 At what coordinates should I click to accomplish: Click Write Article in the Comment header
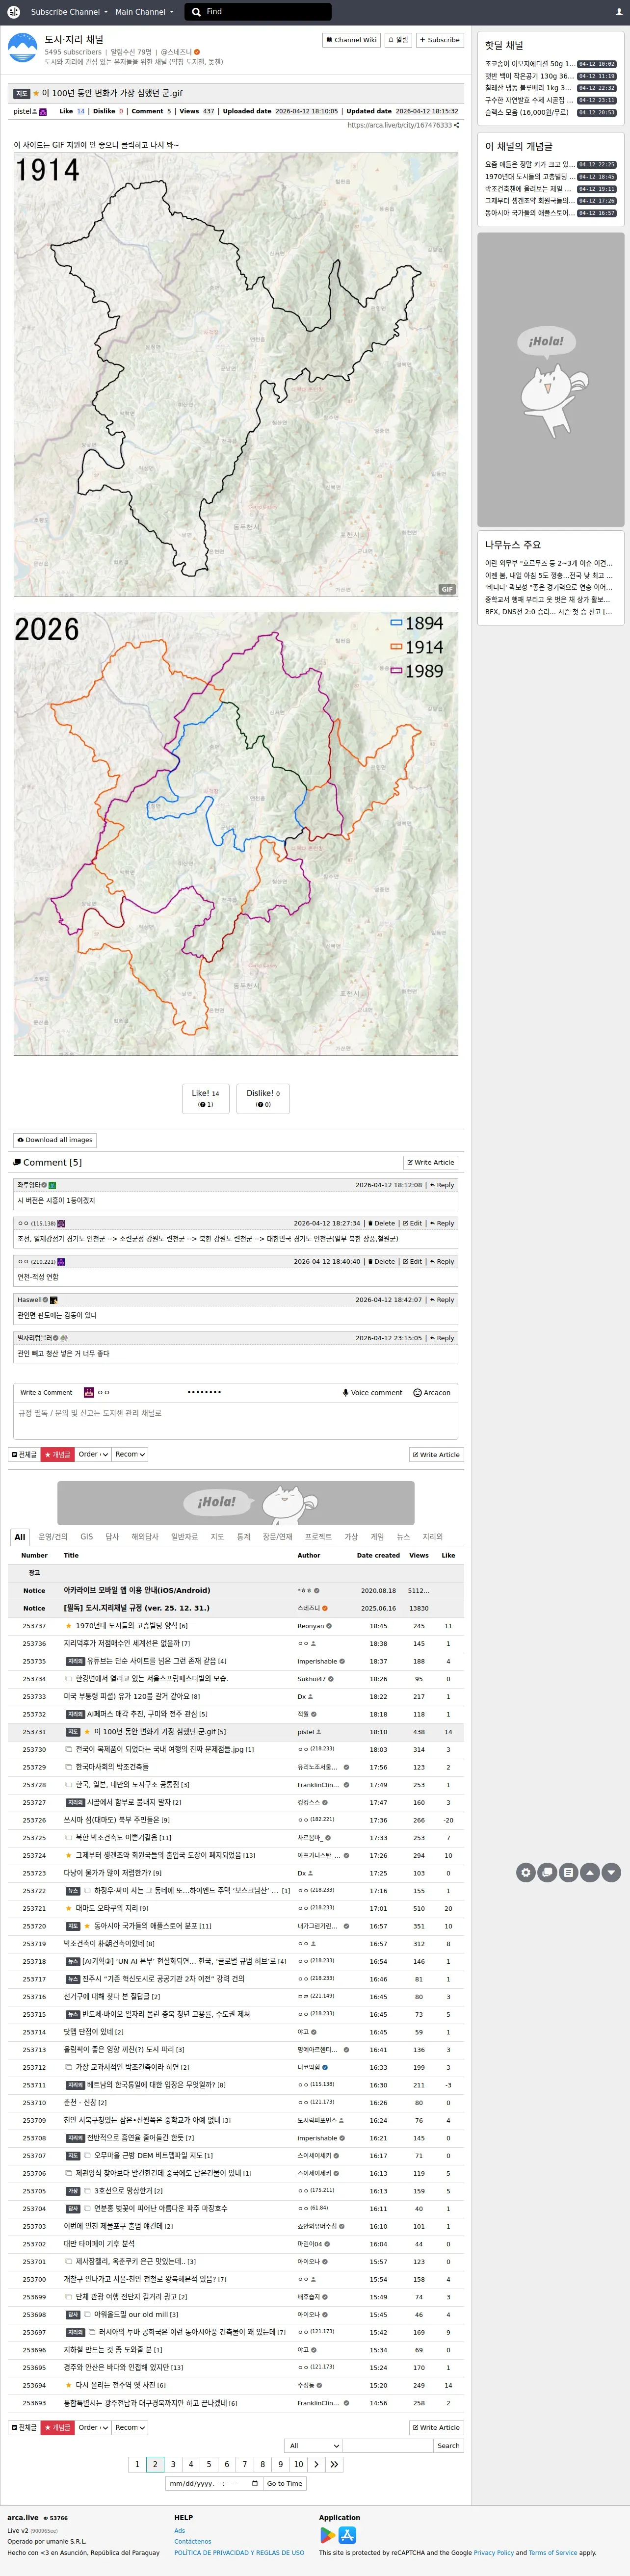pyautogui.click(x=431, y=1162)
